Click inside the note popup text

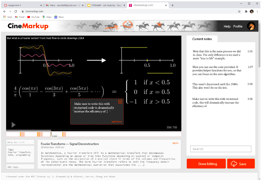pos(94,108)
